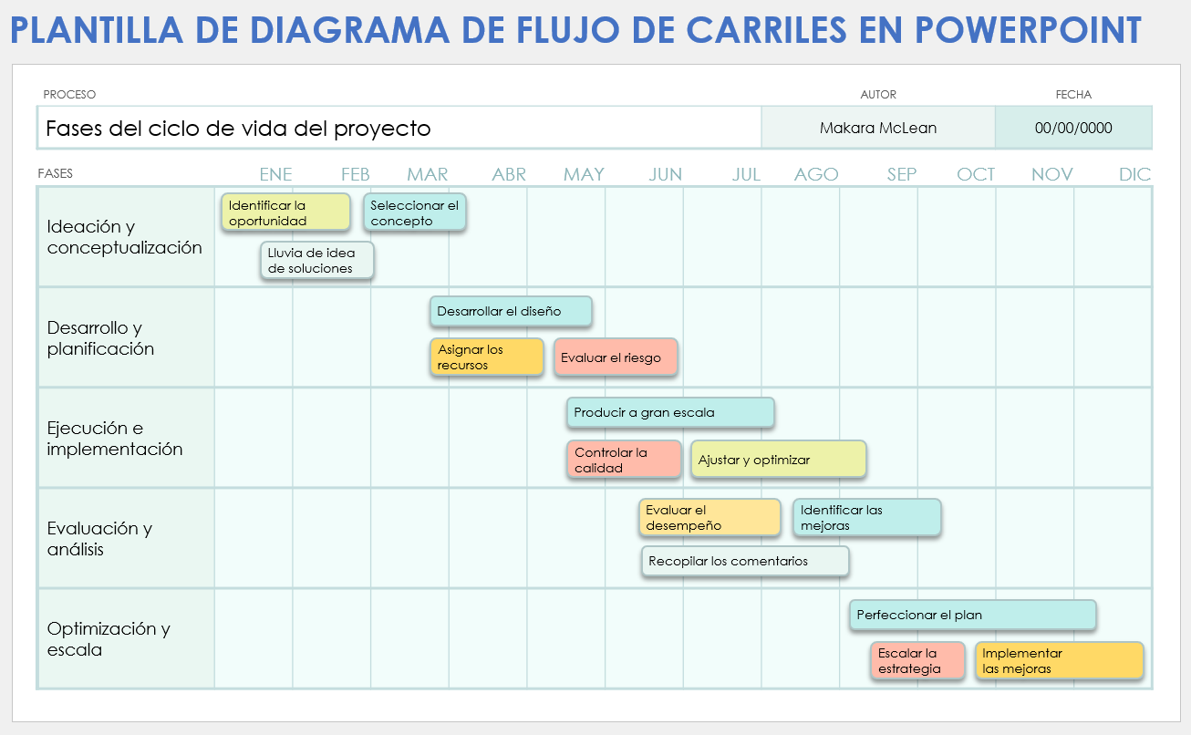Click the MAR month header
This screenshot has height=735, width=1191.
pyautogui.click(x=427, y=174)
